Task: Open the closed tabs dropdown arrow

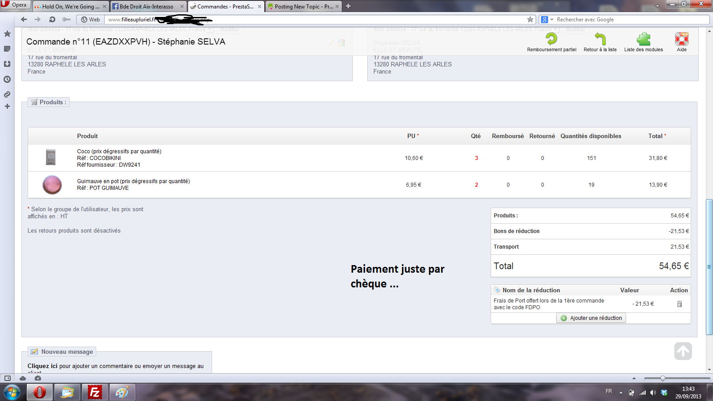Action: point(657,6)
